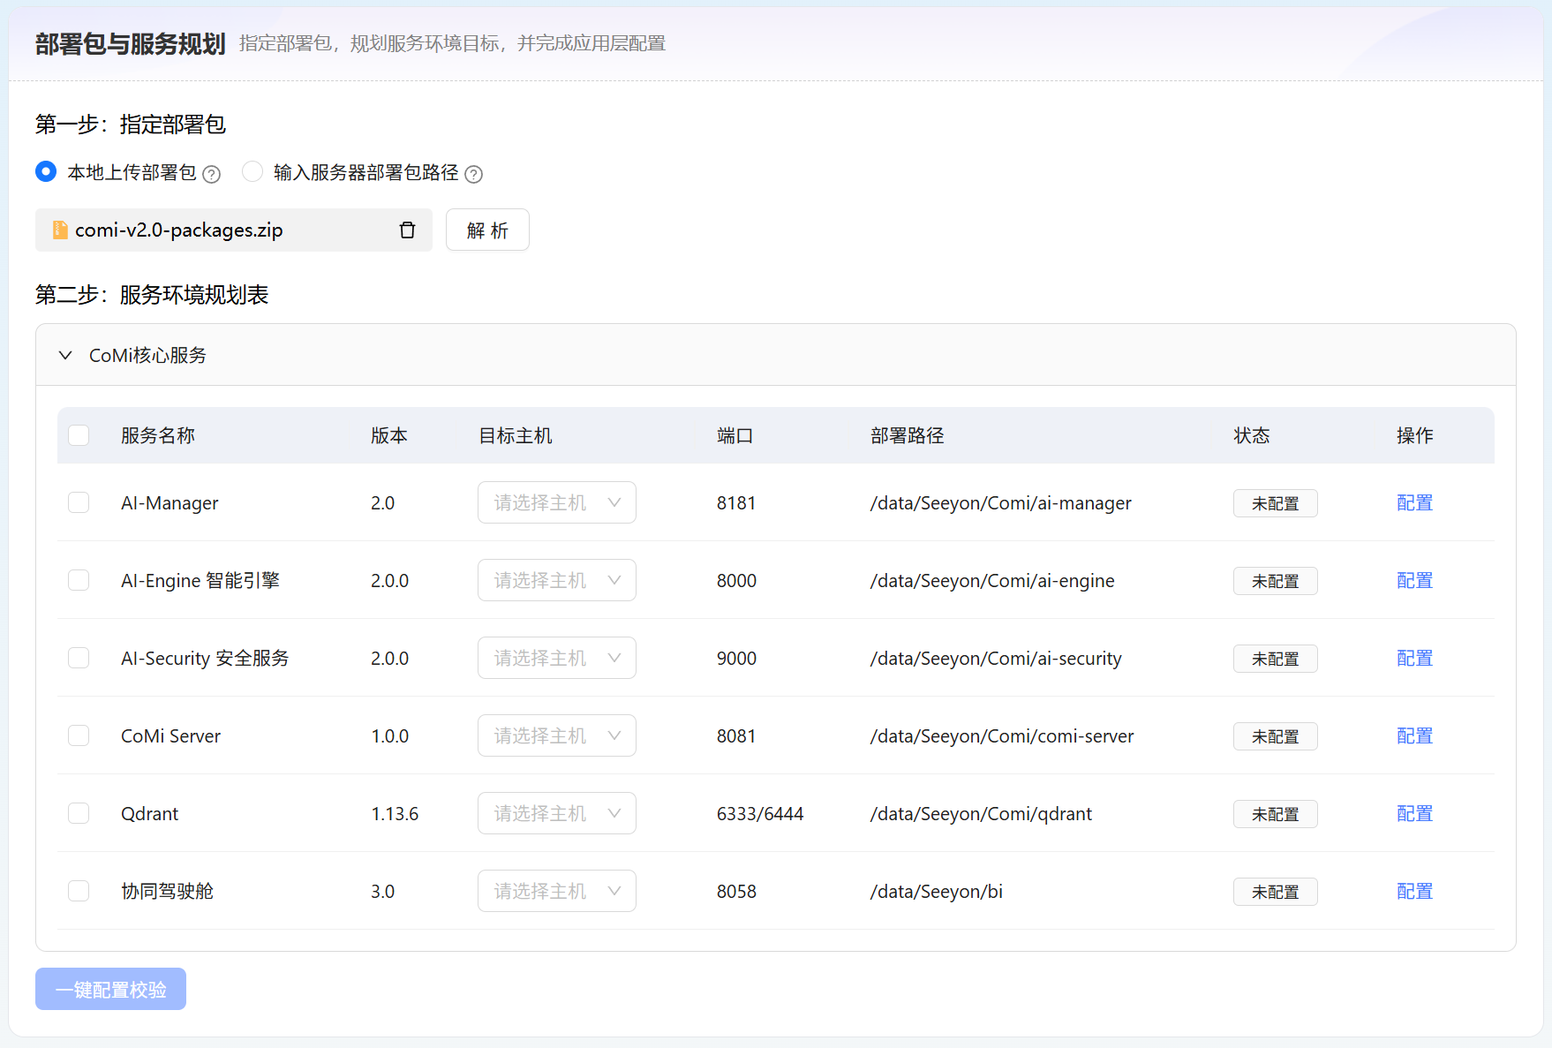Image resolution: width=1552 pixels, height=1048 pixels.
Task: Select the 输入服务器部署包路径 radio option
Action: coord(252,171)
